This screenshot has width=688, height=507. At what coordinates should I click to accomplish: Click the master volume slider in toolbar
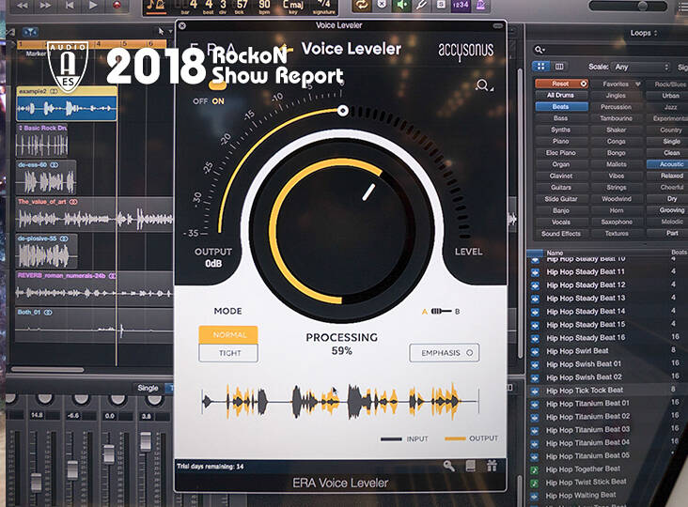[x=628, y=6]
